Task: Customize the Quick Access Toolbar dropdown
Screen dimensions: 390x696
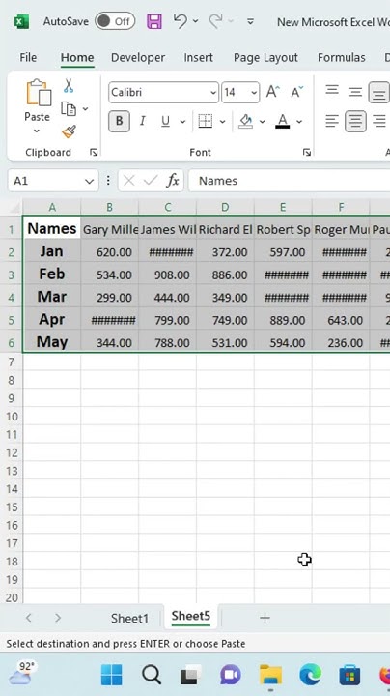Action: [x=250, y=21]
